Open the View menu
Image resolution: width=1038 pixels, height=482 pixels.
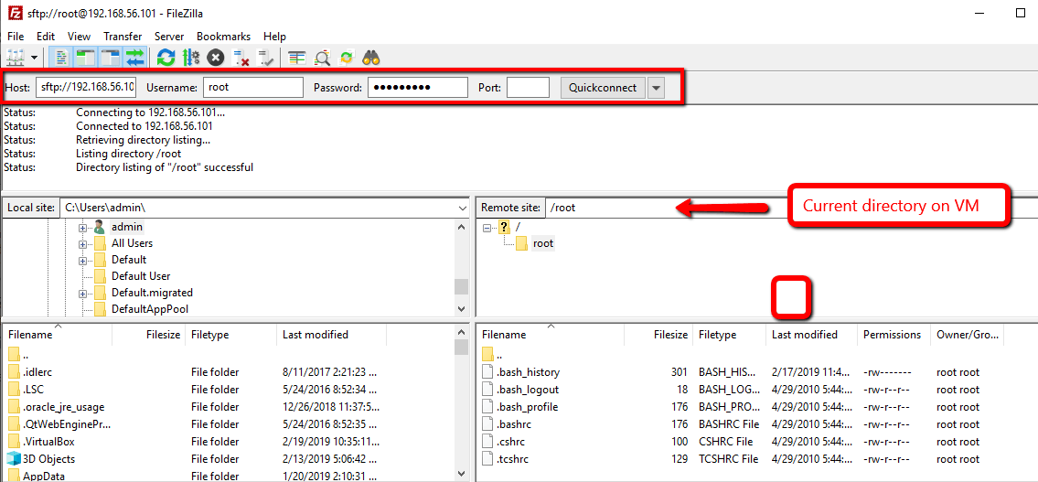pyautogui.click(x=79, y=37)
